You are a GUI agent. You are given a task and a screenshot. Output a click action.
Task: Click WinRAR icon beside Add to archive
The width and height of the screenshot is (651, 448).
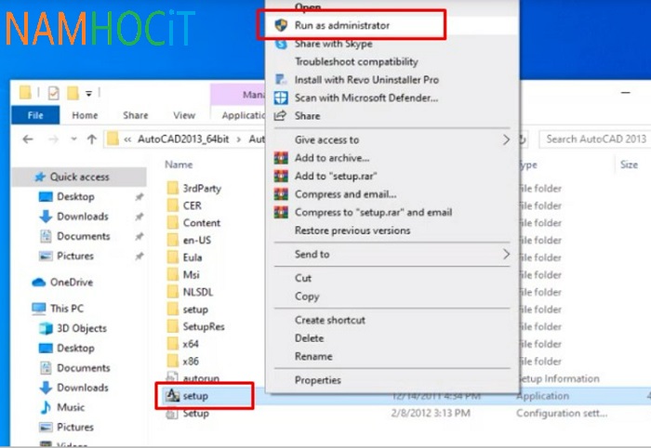point(281,158)
